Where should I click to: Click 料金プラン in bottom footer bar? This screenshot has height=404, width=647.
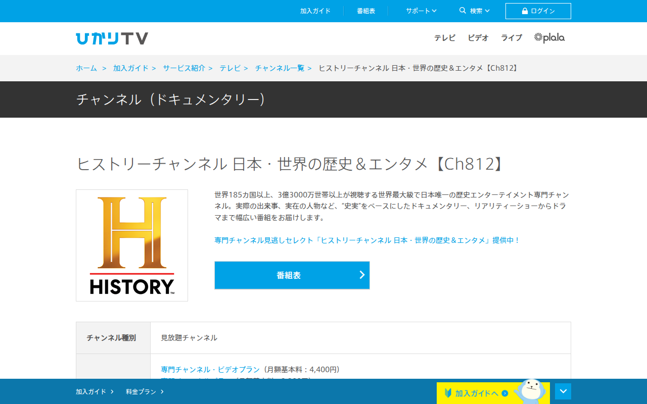click(x=145, y=391)
